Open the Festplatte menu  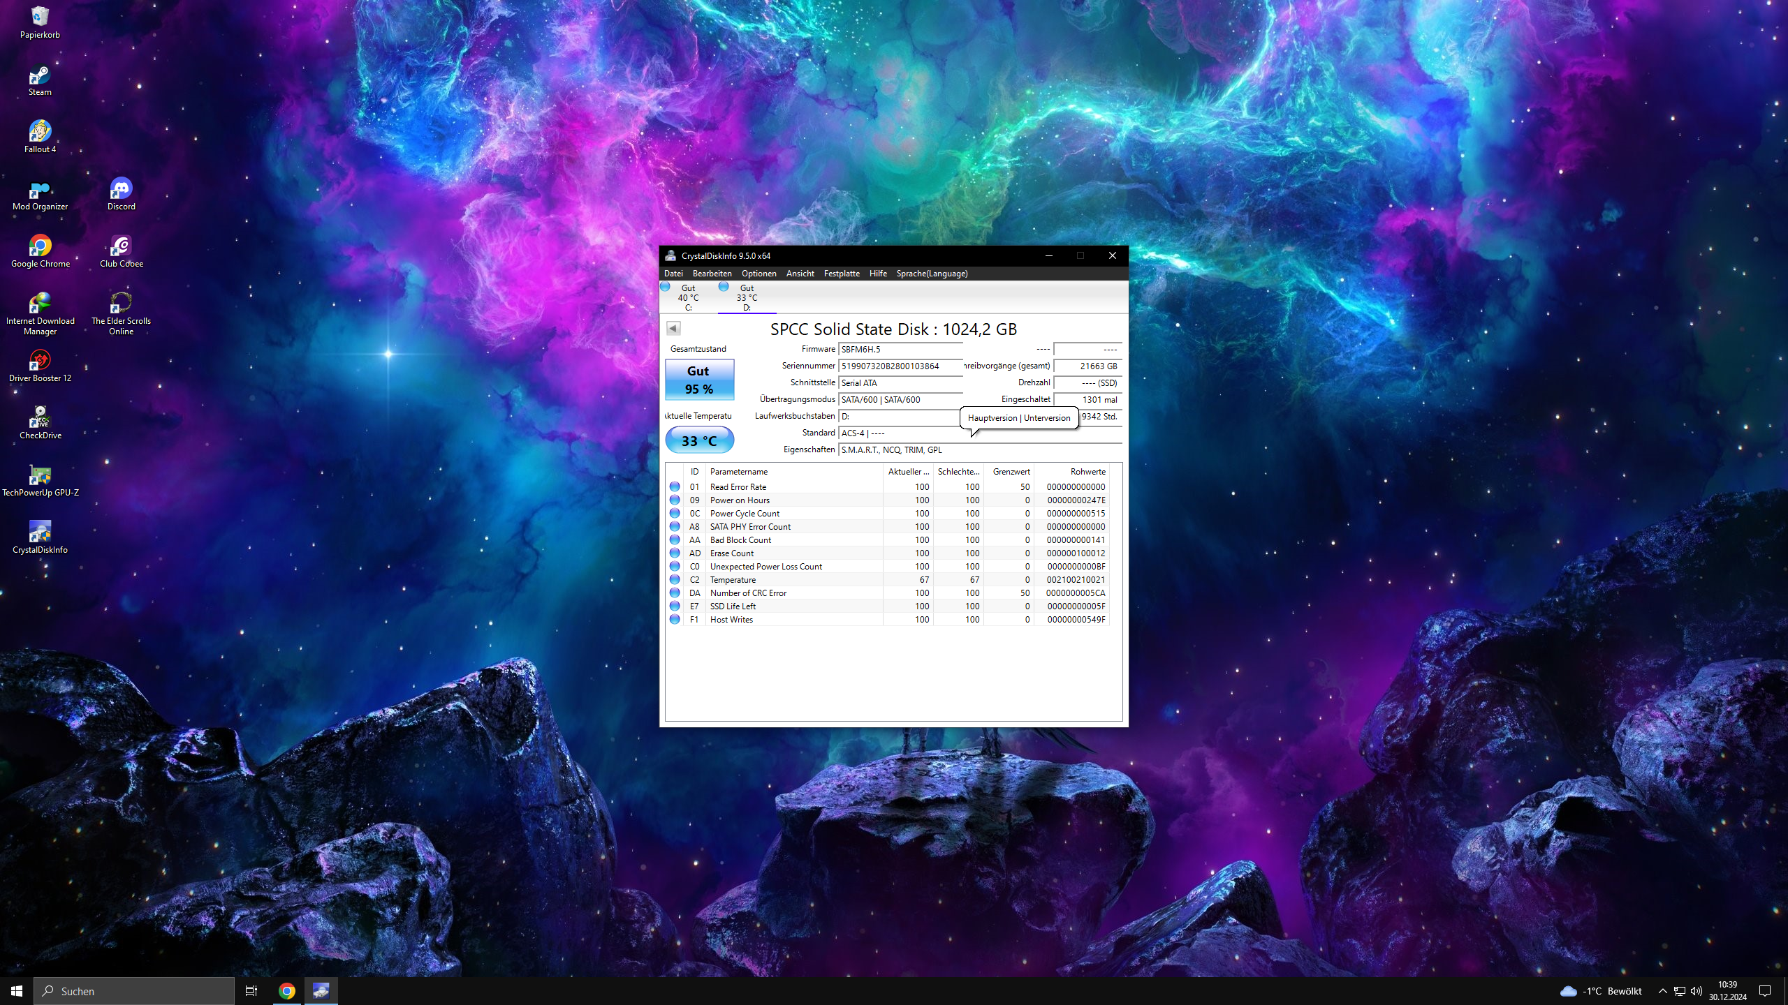[x=841, y=274]
